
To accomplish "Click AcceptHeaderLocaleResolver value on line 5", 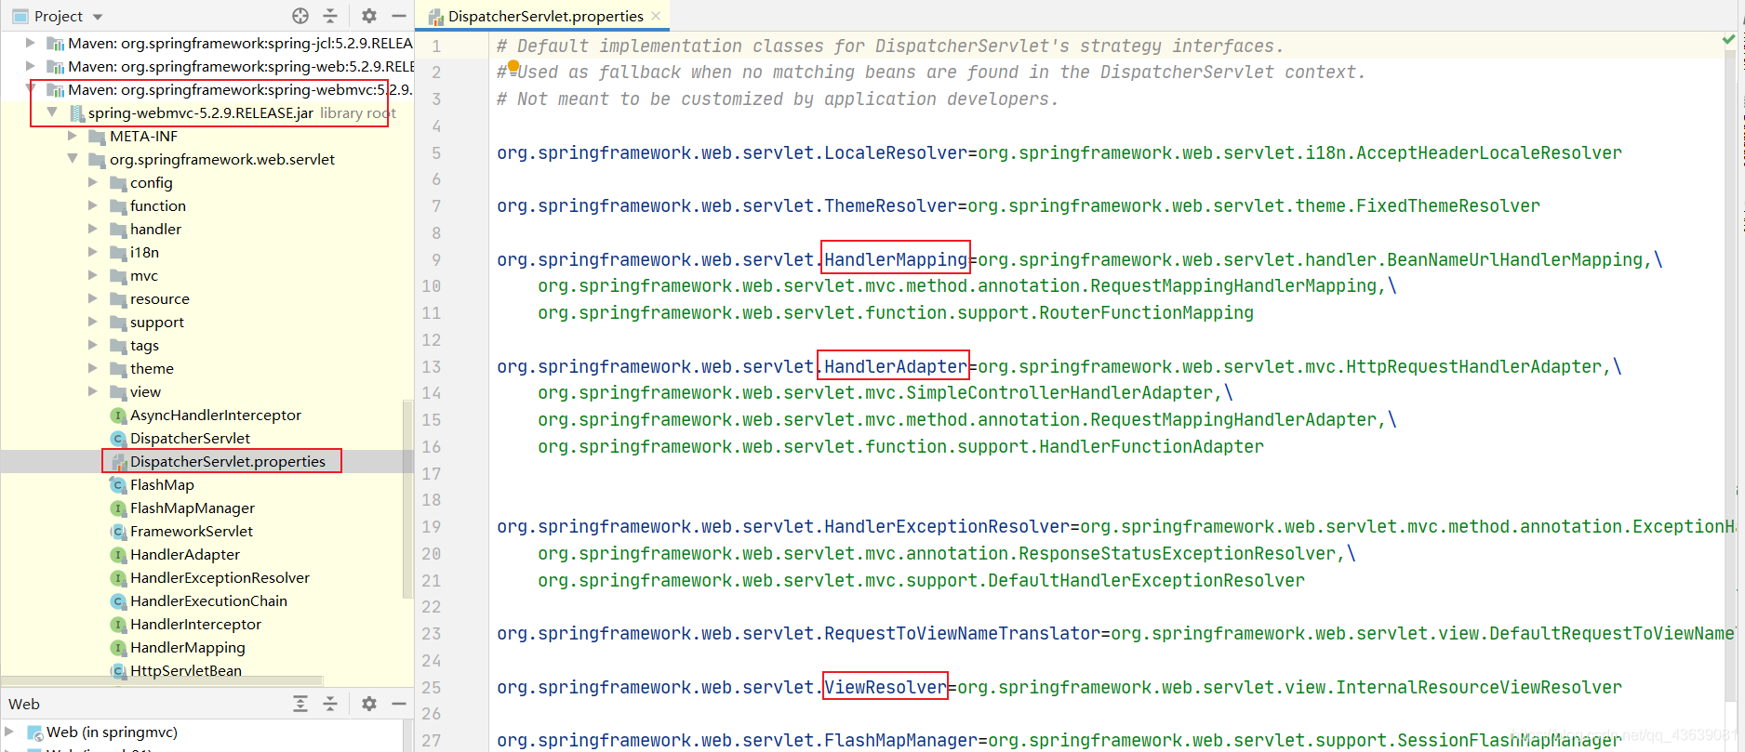I will [1489, 152].
